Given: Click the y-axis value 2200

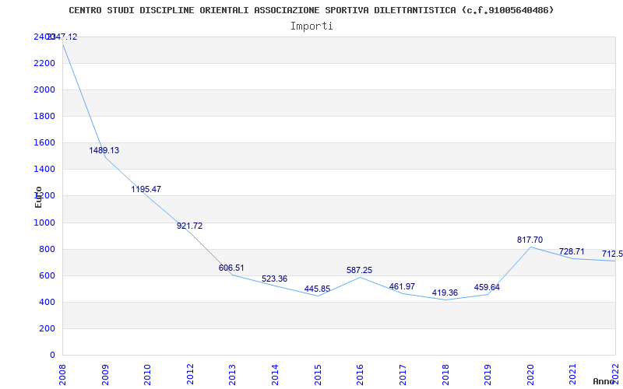Looking at the screenshot, I should pos(44,64).
